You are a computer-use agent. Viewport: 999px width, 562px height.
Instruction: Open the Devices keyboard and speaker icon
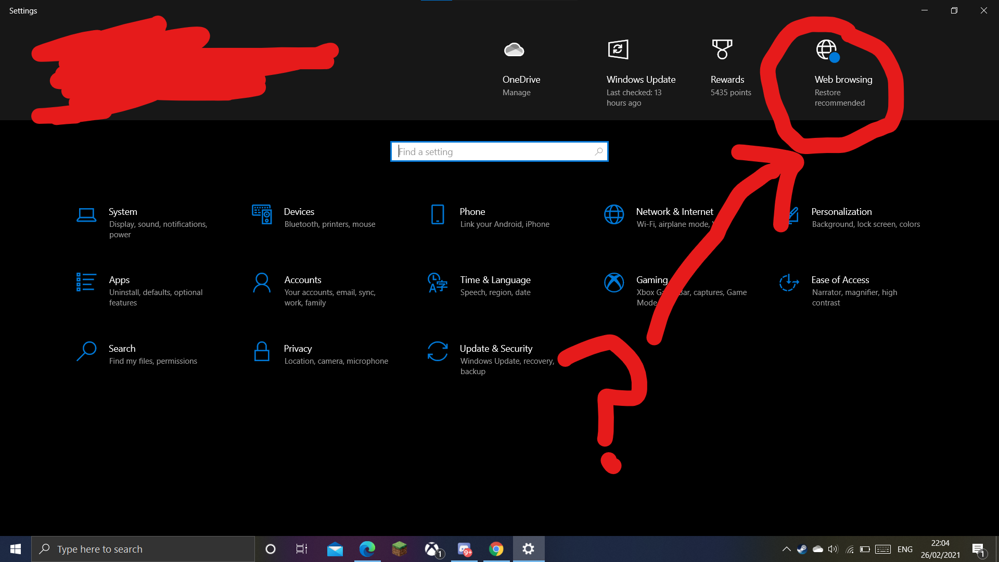(x=262, y=214)
